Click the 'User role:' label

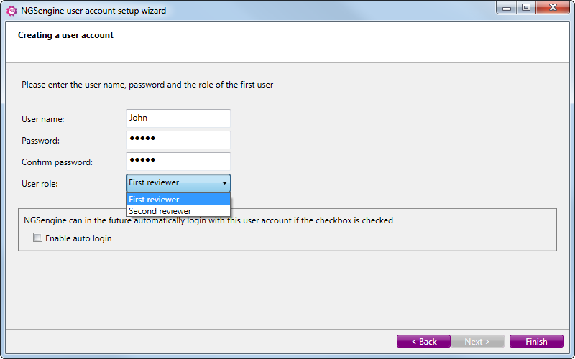40,184
